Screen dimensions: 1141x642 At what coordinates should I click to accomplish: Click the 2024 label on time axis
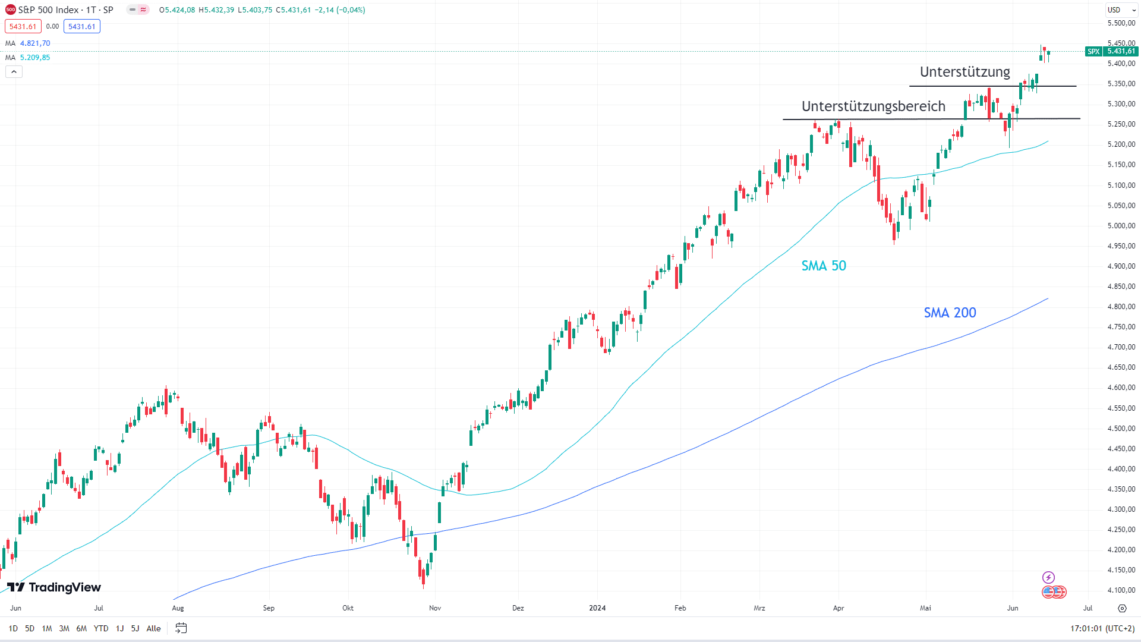coord(597,608)
